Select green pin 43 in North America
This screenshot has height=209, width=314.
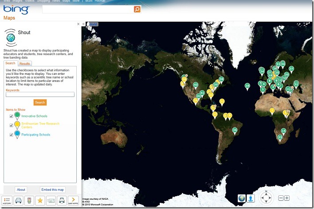(x=196, y=85)
